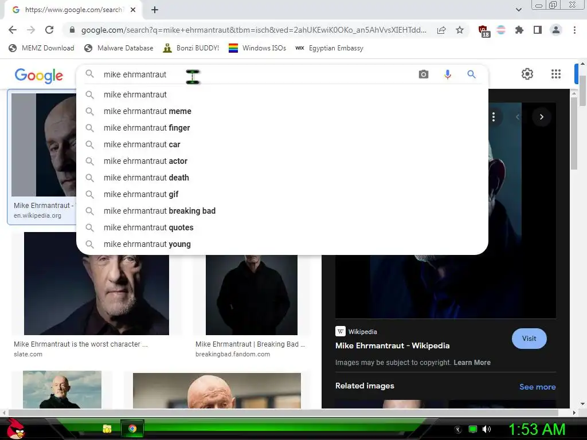Open the Chrome three-dot menu

tap(574, 30)
